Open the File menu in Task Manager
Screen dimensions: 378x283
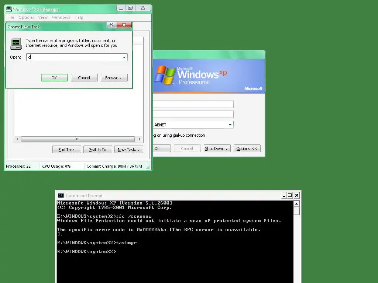(x=11, y=17)
